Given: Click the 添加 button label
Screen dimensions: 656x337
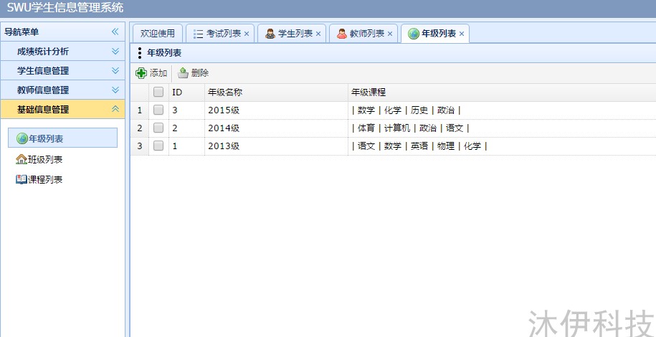Looking at the screenshot, I should click(158, 73).
